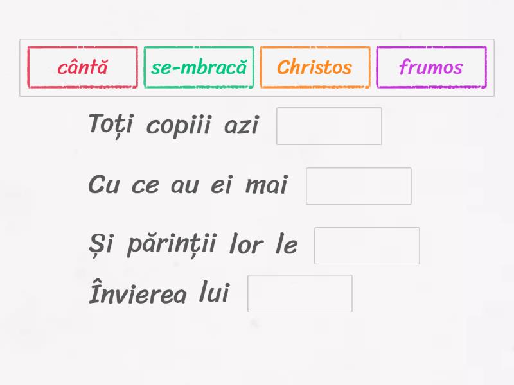Click the word 'ei' in second line
The image size is (514, 385).
(x=222, y=185)
